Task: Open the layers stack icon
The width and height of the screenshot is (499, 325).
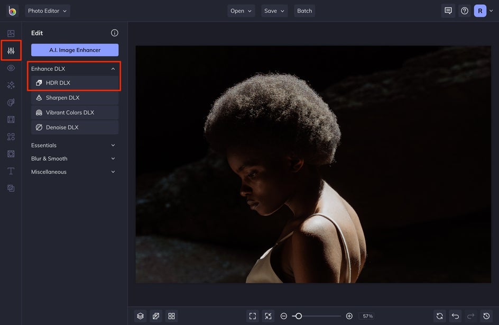Action: 141,316
